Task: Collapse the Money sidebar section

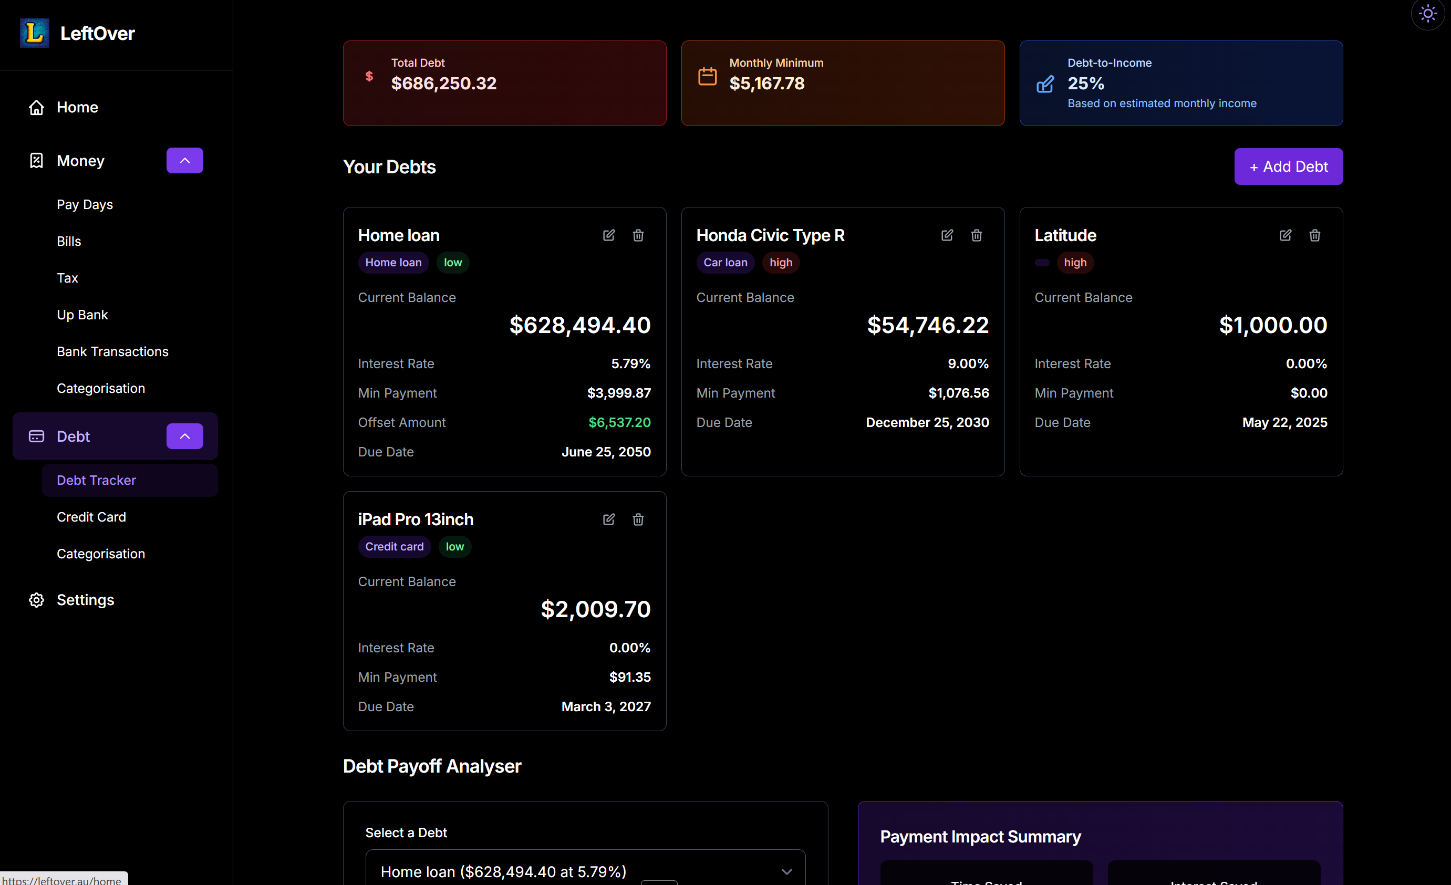Action: pyautogui.click(x=184, y=160)
